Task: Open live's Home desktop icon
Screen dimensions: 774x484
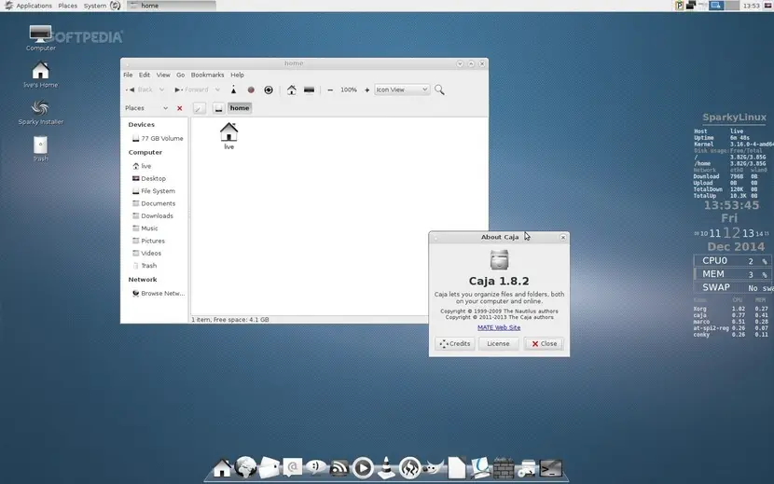Action: coord(40,75)
